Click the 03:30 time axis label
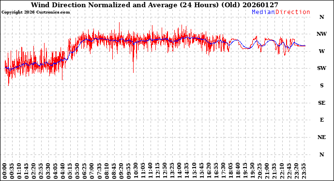 [48, 171]
